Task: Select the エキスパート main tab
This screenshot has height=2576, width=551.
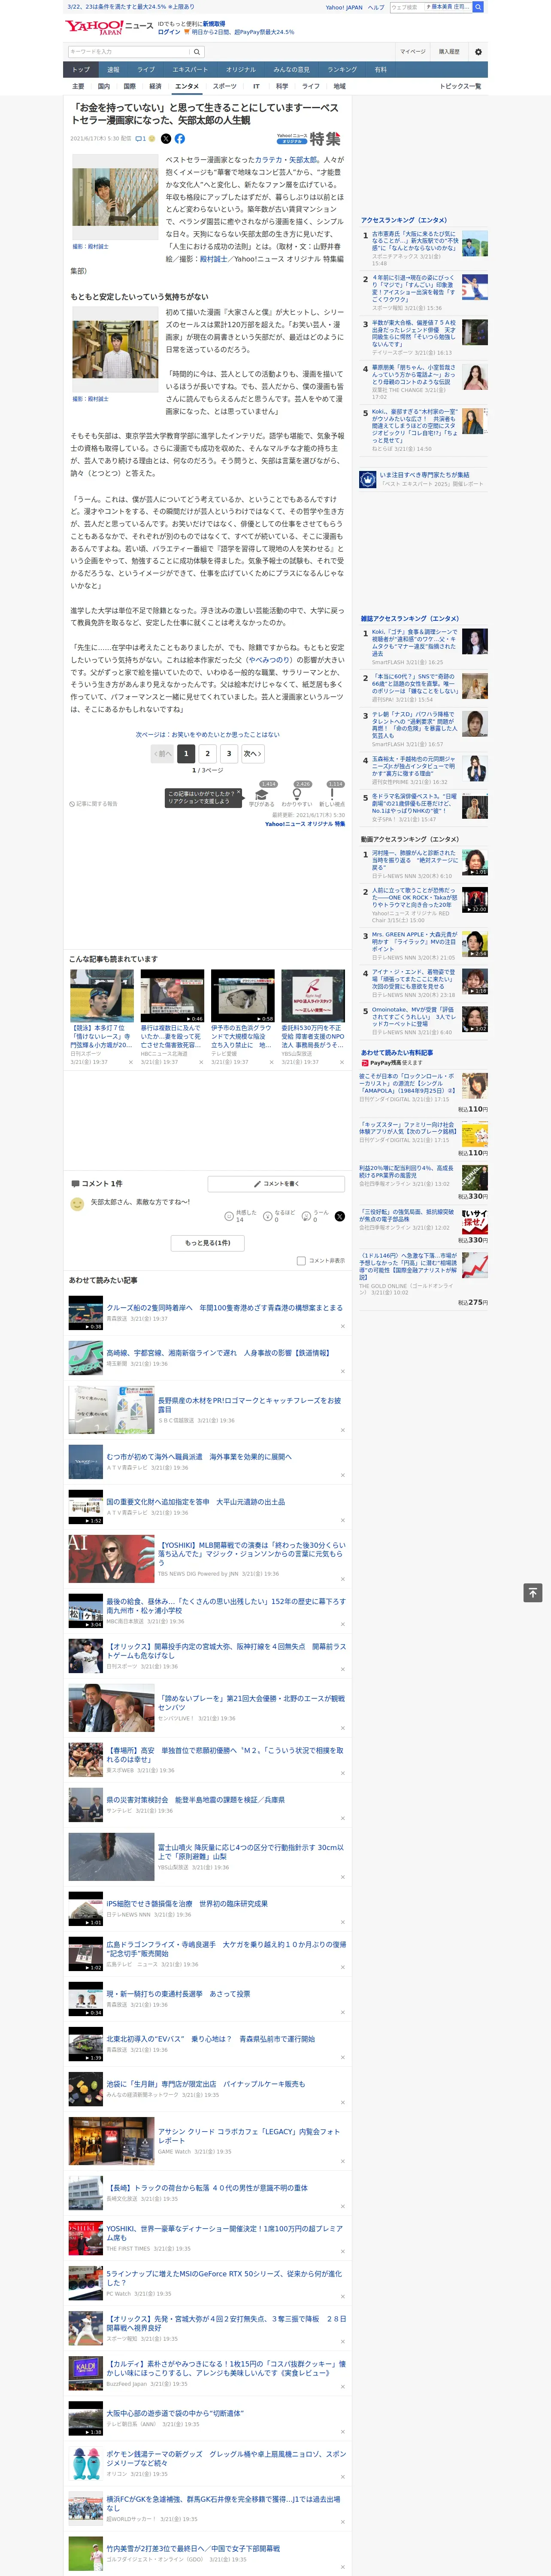Action: point(190,70)
